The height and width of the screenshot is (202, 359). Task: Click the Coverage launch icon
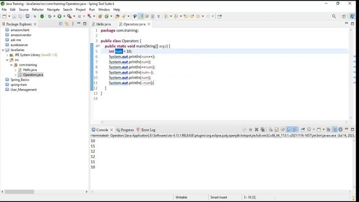point(69,16)
